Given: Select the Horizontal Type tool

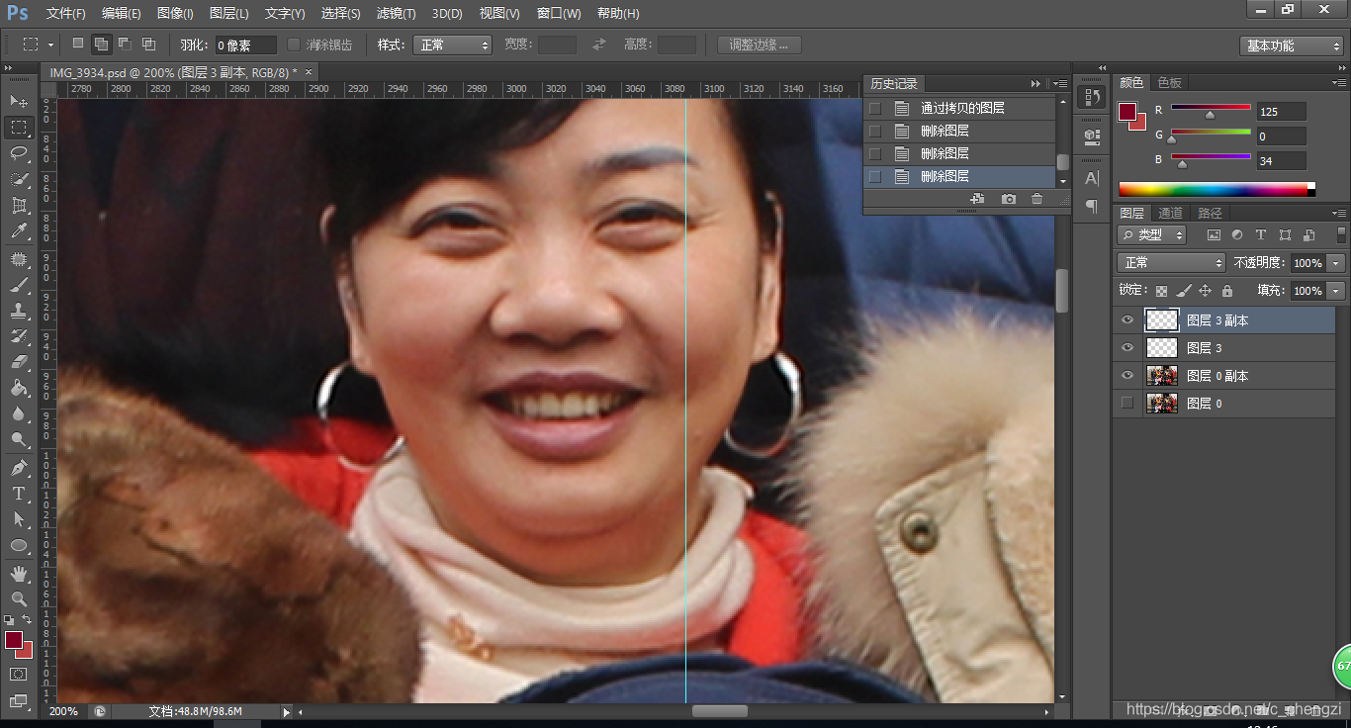Looking at the screenshot, I should click(19, 493).
